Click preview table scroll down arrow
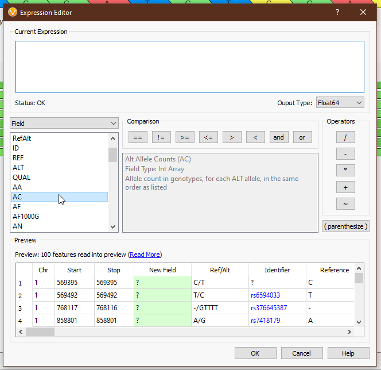The height and width of the screenshot is (370, 381). click(359, 322)
